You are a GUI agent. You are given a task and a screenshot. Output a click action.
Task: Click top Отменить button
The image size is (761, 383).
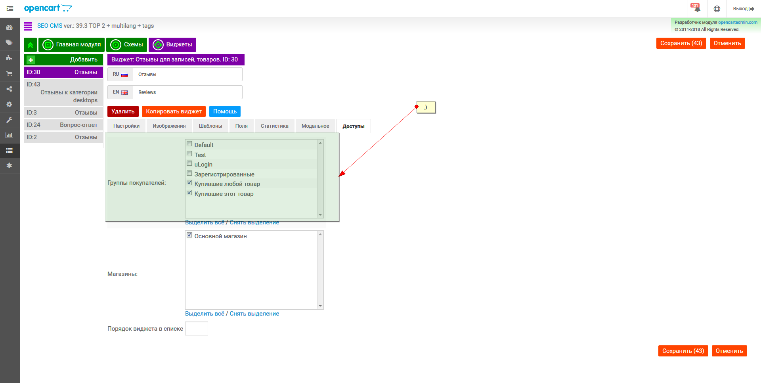[x=727, y=43]
